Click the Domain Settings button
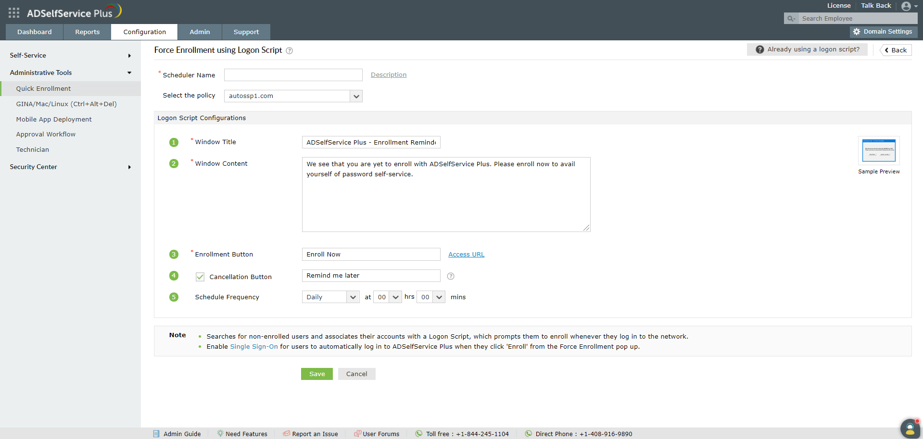The width and height of the screenshot is (923, 439). click(884, 32)
